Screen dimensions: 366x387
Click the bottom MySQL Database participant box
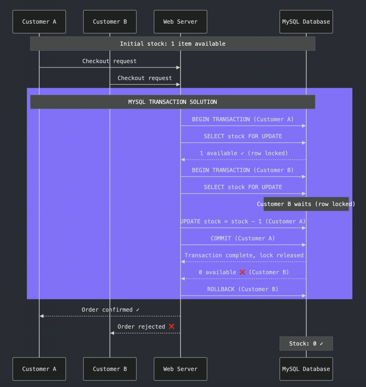(x=306, y=369)
